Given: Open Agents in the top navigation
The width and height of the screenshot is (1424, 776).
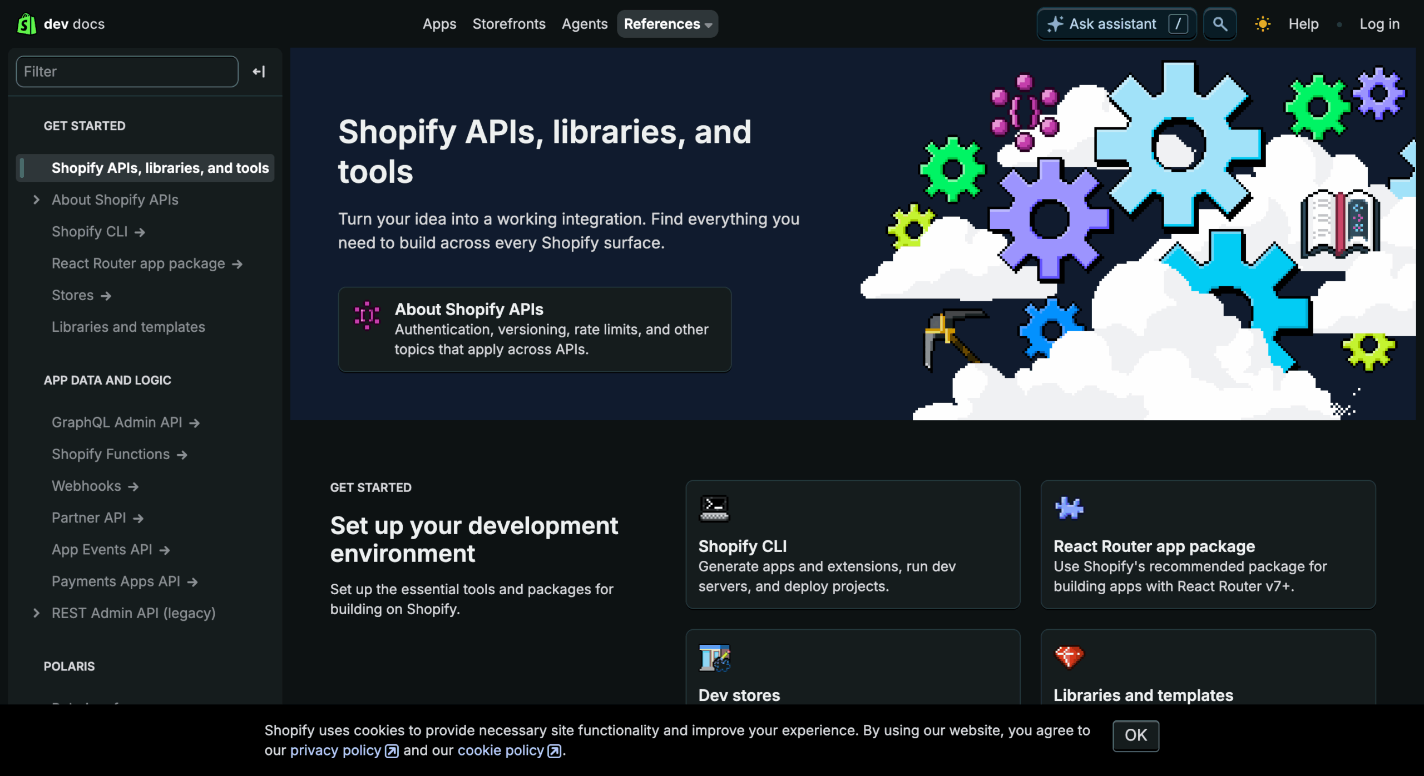Looking at the screenshot, I should [x=585, y=24].
